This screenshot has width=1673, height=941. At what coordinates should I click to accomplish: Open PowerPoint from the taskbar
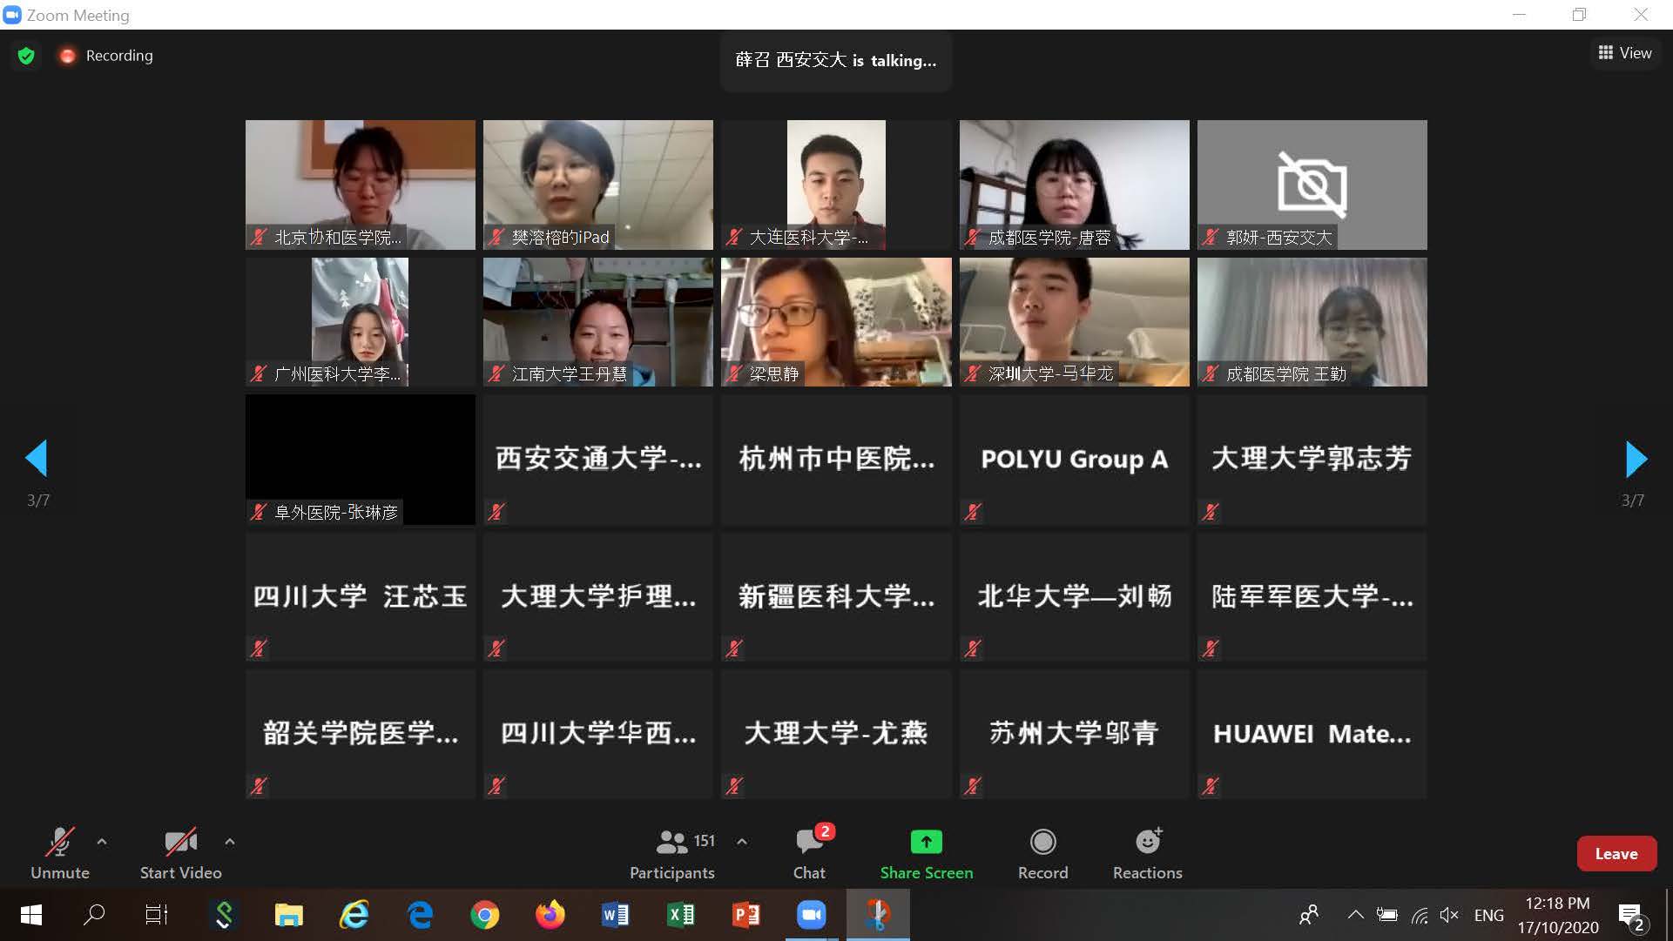745,915
